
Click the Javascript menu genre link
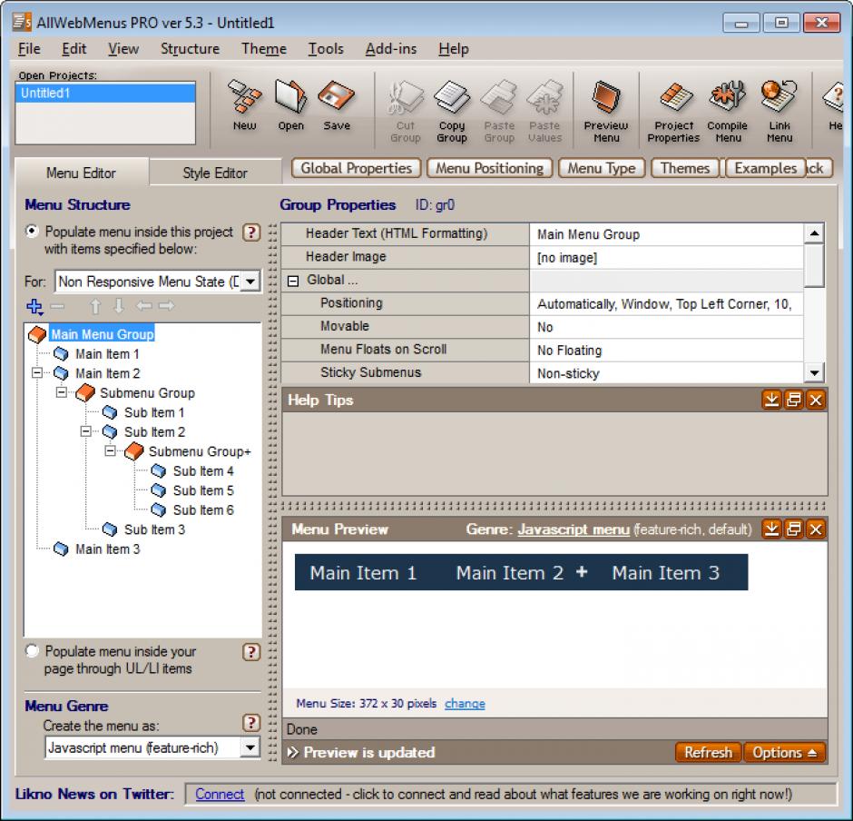574,529
